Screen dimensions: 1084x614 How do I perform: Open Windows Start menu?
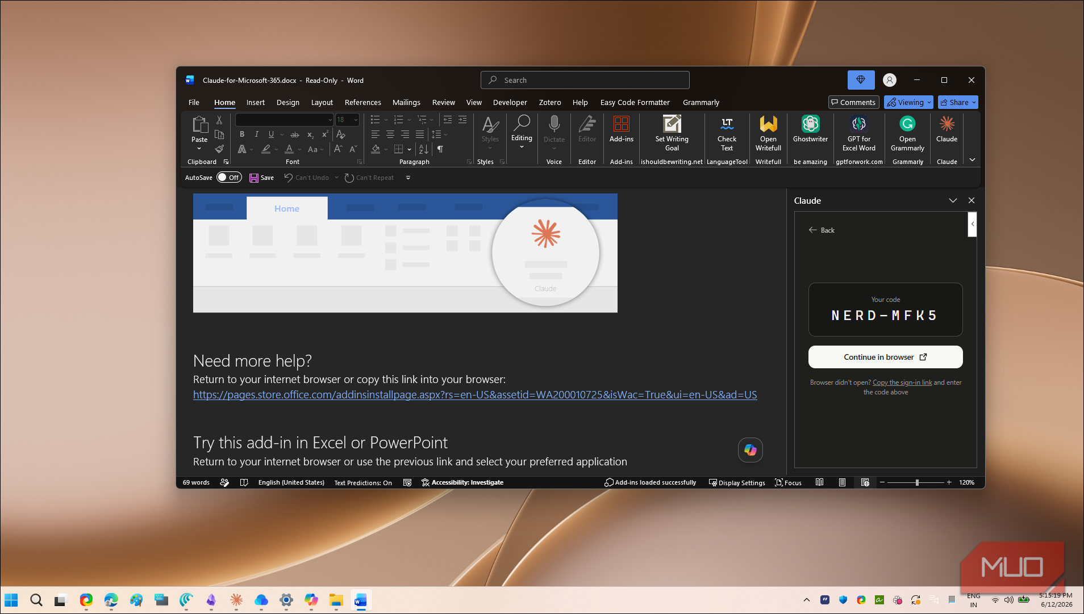(11, 600)
